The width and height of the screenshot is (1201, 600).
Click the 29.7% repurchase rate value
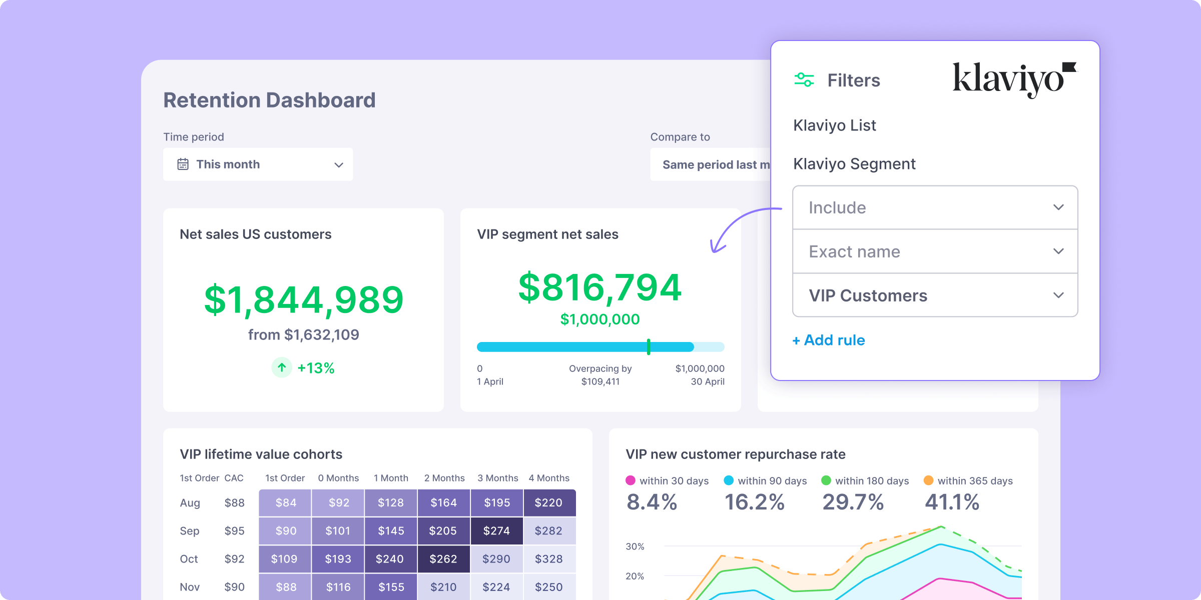point(853,502)
